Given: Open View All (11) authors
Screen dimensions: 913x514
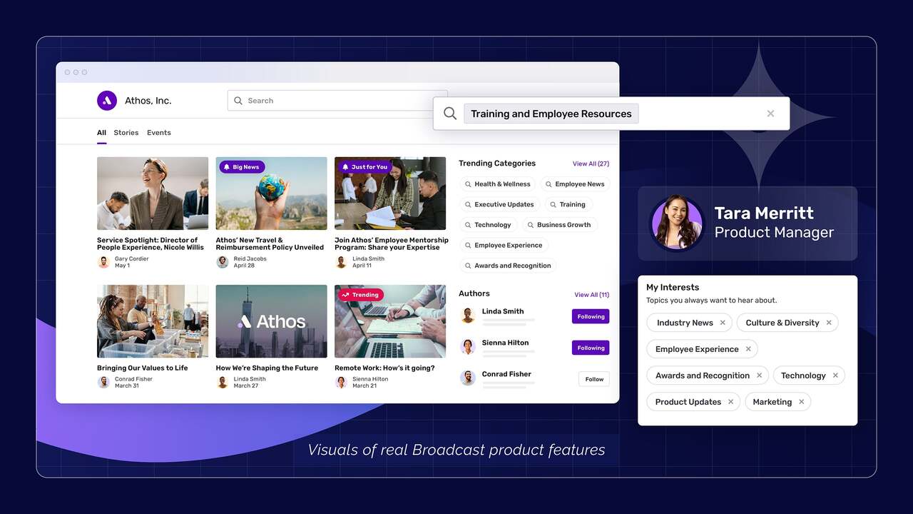Looking at the screenshot, I should click(592, 295).
